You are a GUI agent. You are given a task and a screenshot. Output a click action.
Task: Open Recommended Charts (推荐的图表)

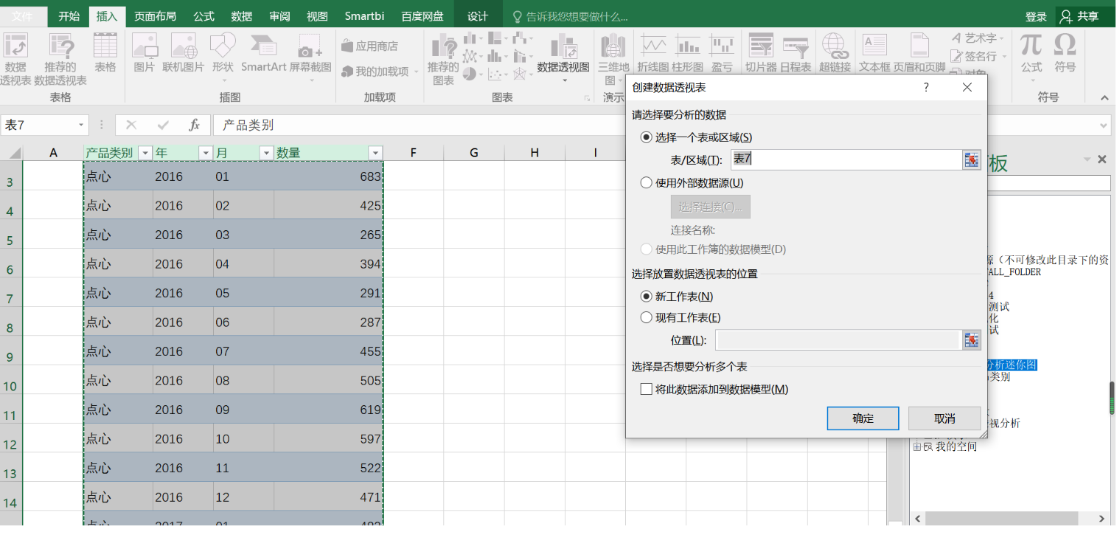coord(443,59)
